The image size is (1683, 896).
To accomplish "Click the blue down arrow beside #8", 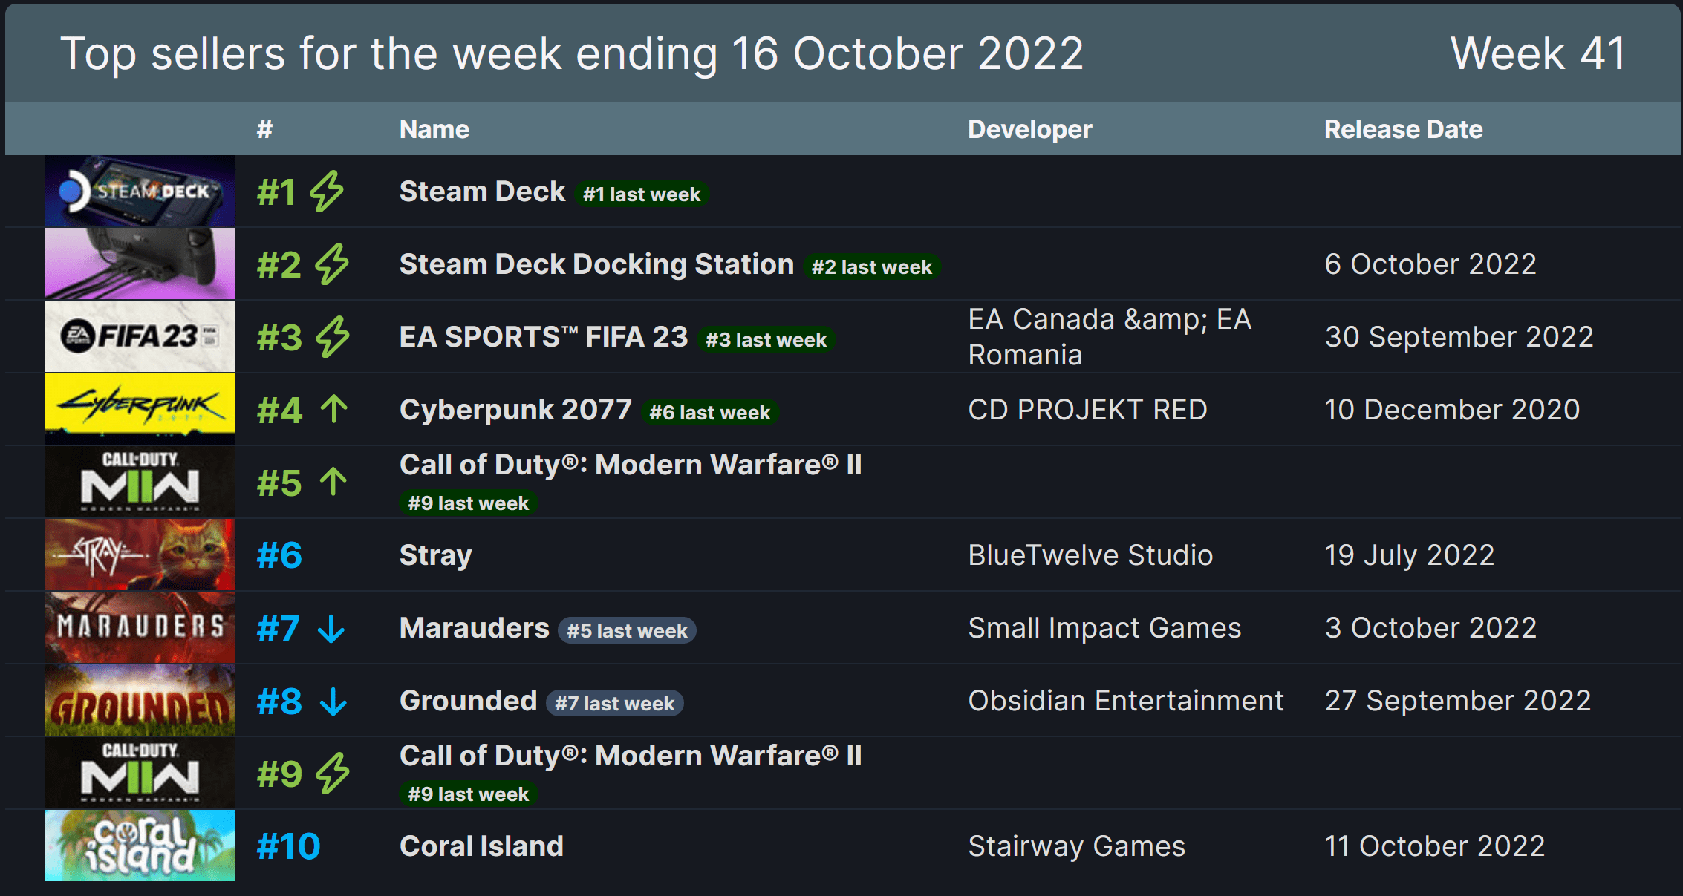I will click(333, 702).
